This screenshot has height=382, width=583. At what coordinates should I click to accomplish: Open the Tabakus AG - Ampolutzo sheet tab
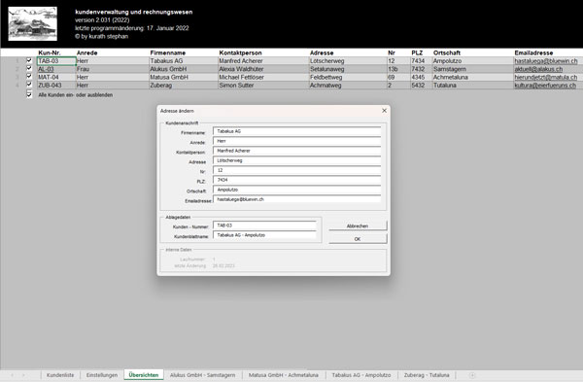(361, 375)
